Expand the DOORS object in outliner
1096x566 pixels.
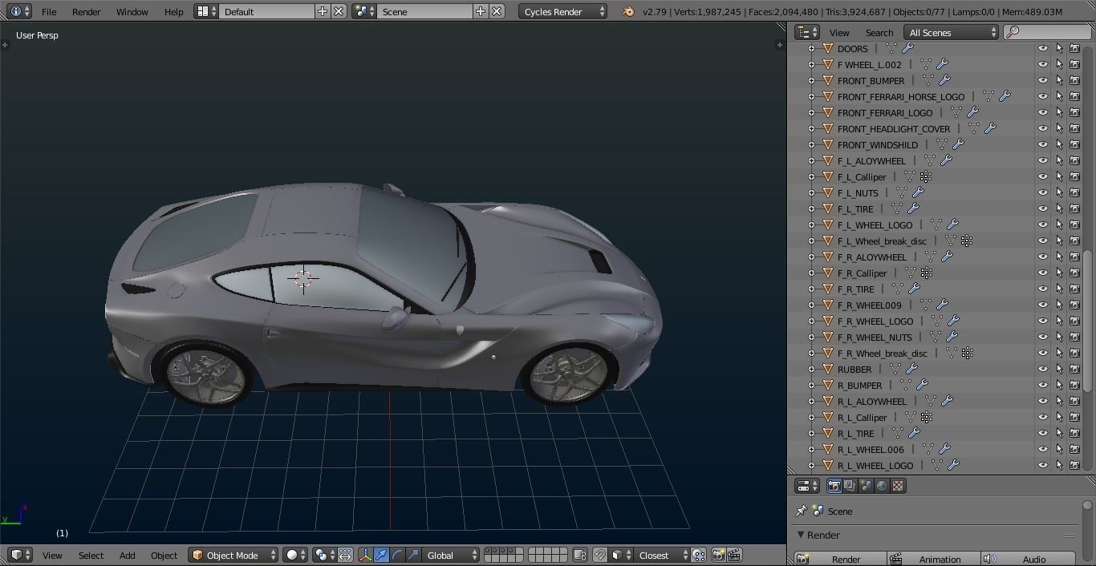click(x=811, y=48)
